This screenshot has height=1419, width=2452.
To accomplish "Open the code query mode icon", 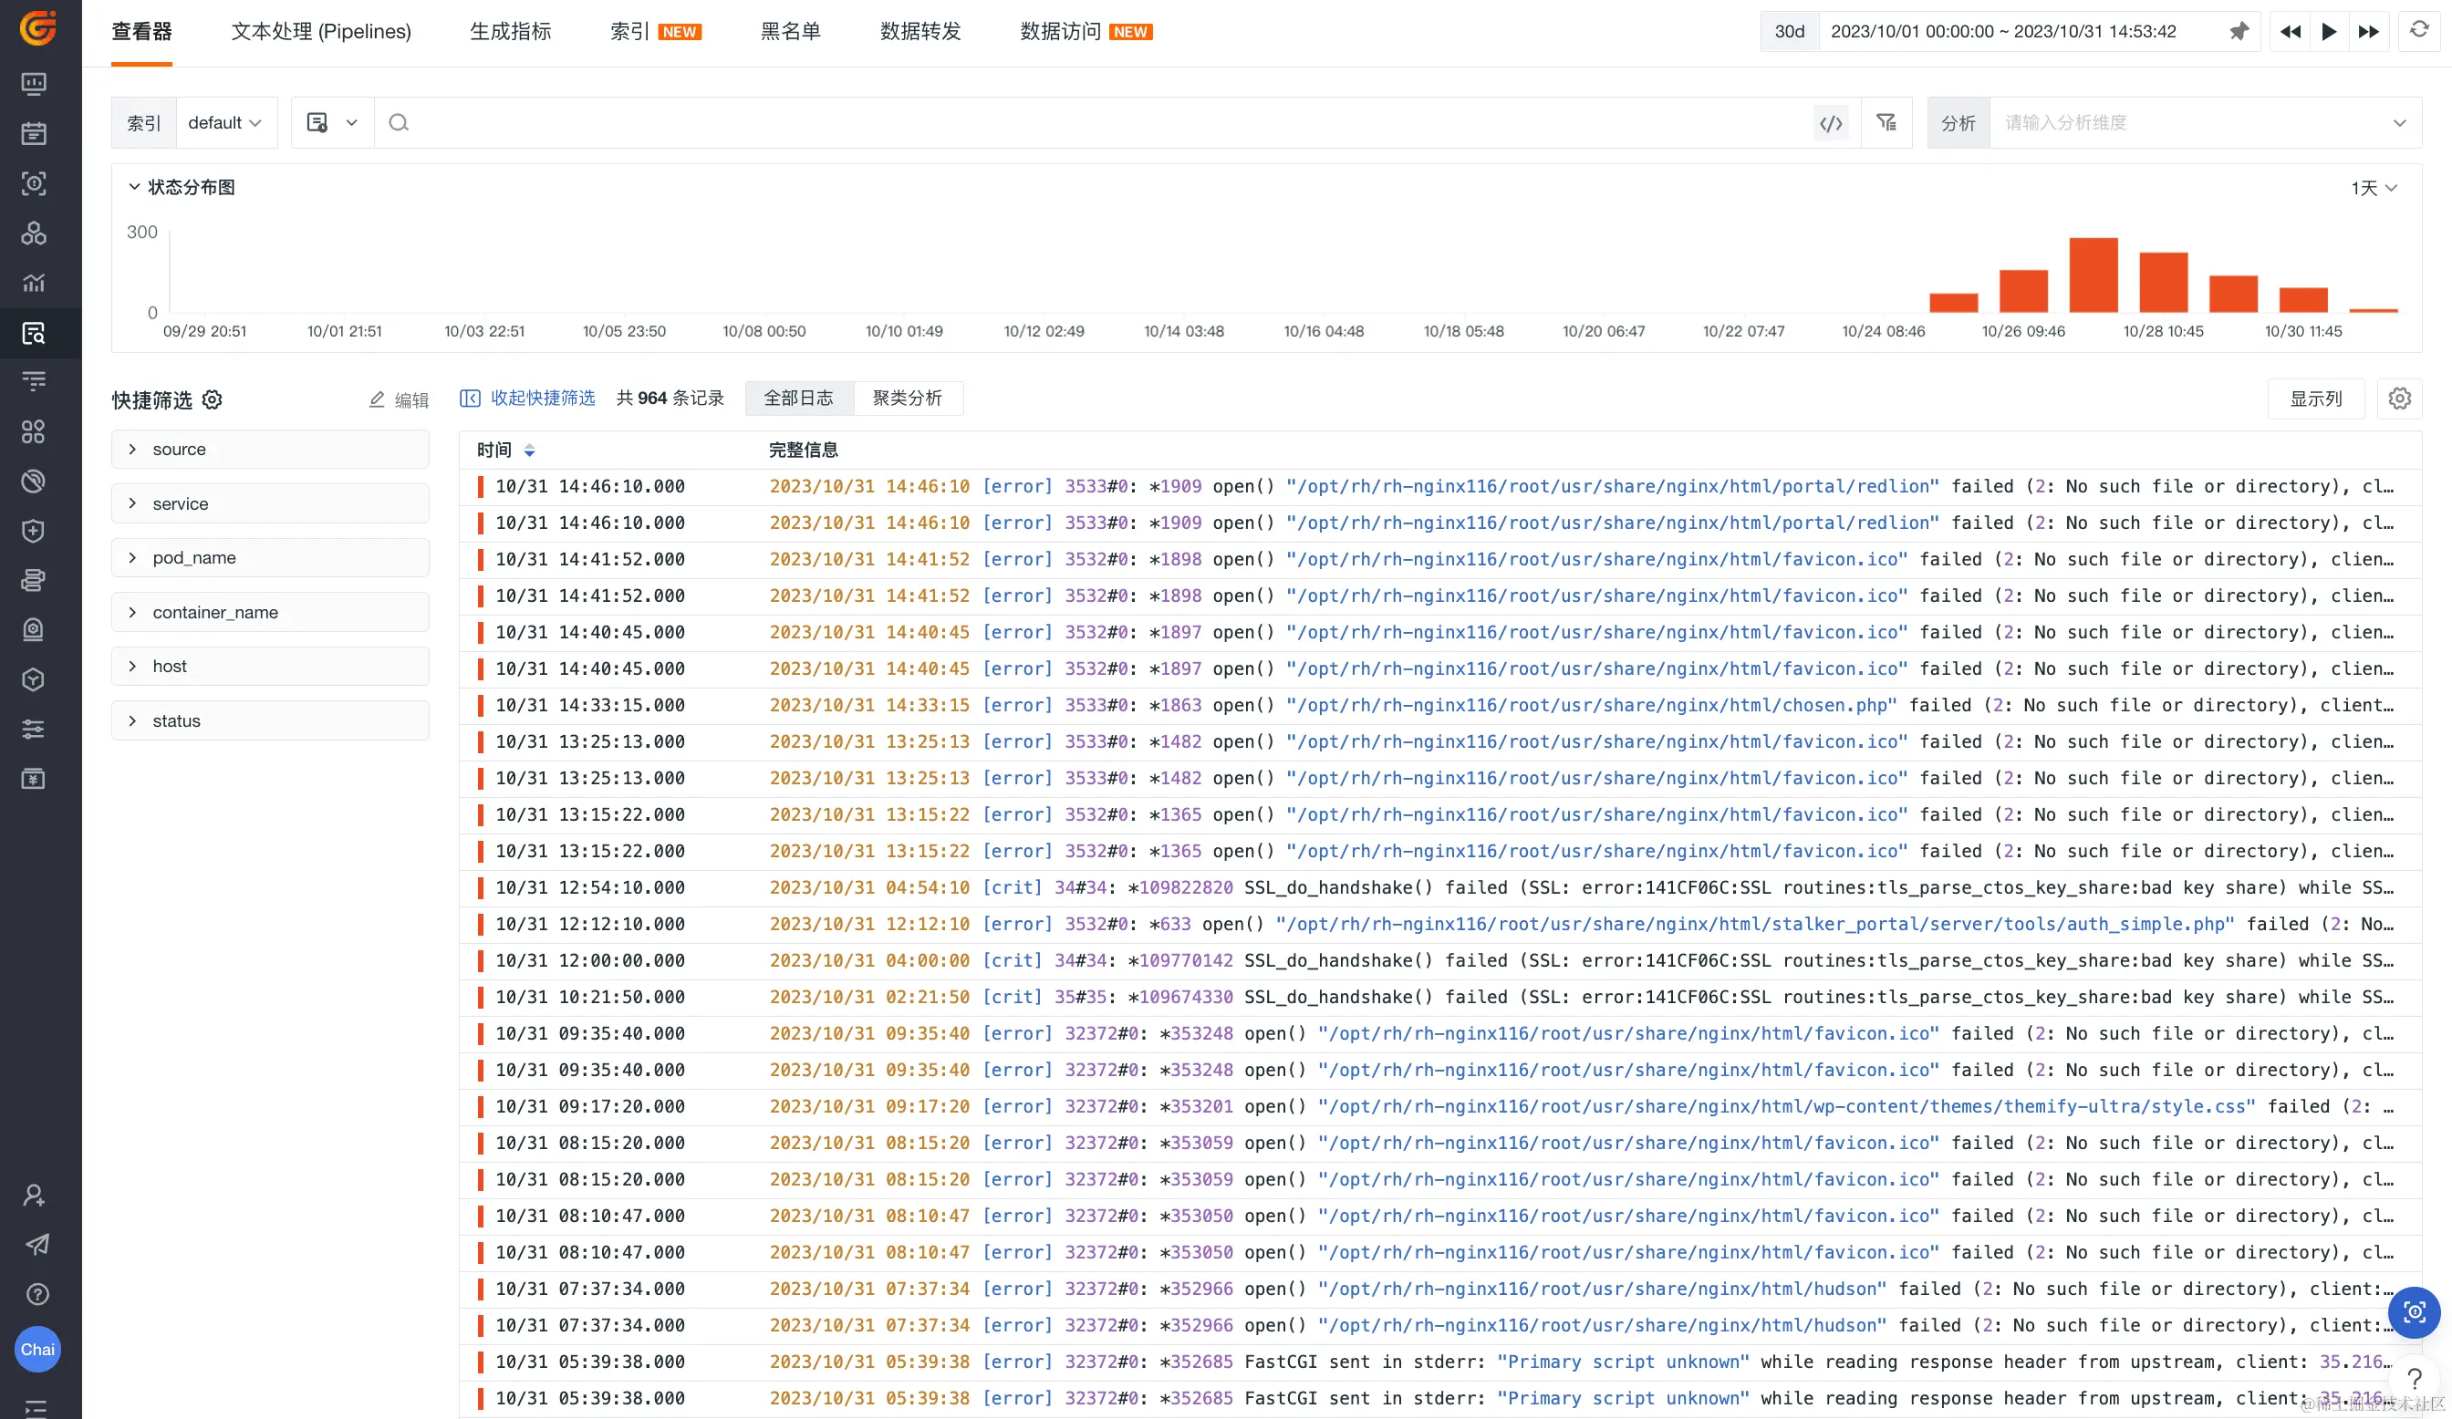I will pyautogui.click(x=1831, y=122).
